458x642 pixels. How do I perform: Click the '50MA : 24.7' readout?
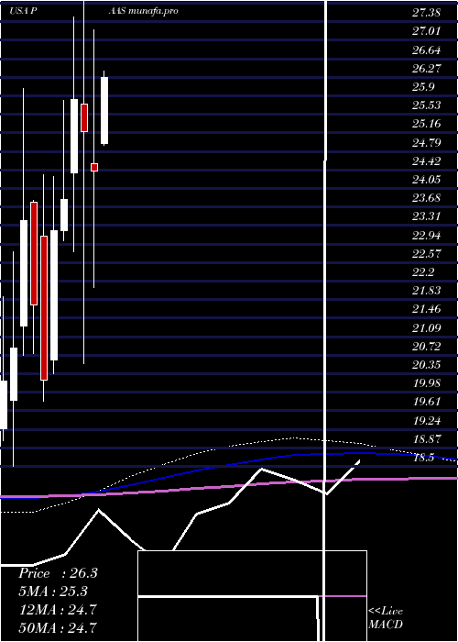pyautogui.click(x=58, y=628)
